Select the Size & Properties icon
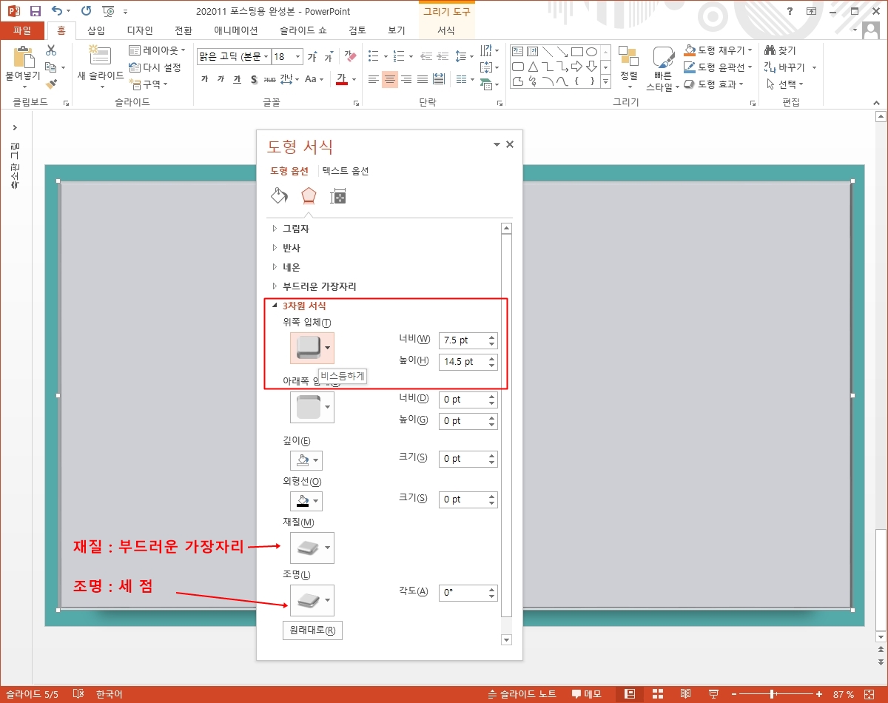 point(338,196)
